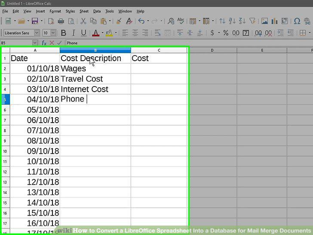Image resolution: width=313 pixels, height=235 pixels.
Task: Click the Save document icon
Action: (x=35, y=21)
